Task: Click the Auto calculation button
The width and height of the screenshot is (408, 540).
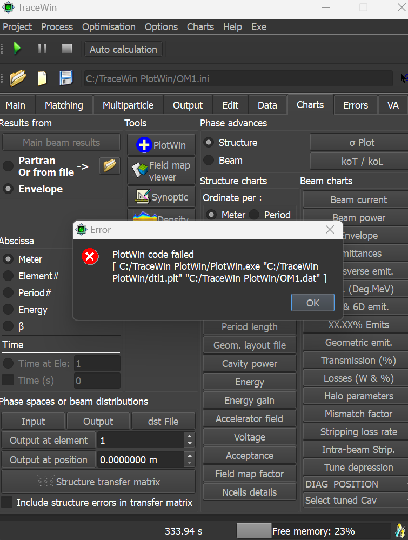Action: pos(123,49)
